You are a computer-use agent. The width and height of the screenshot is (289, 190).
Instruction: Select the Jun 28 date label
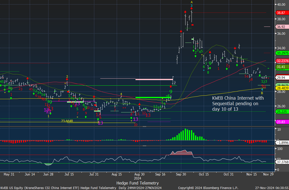tap(48, 174)
